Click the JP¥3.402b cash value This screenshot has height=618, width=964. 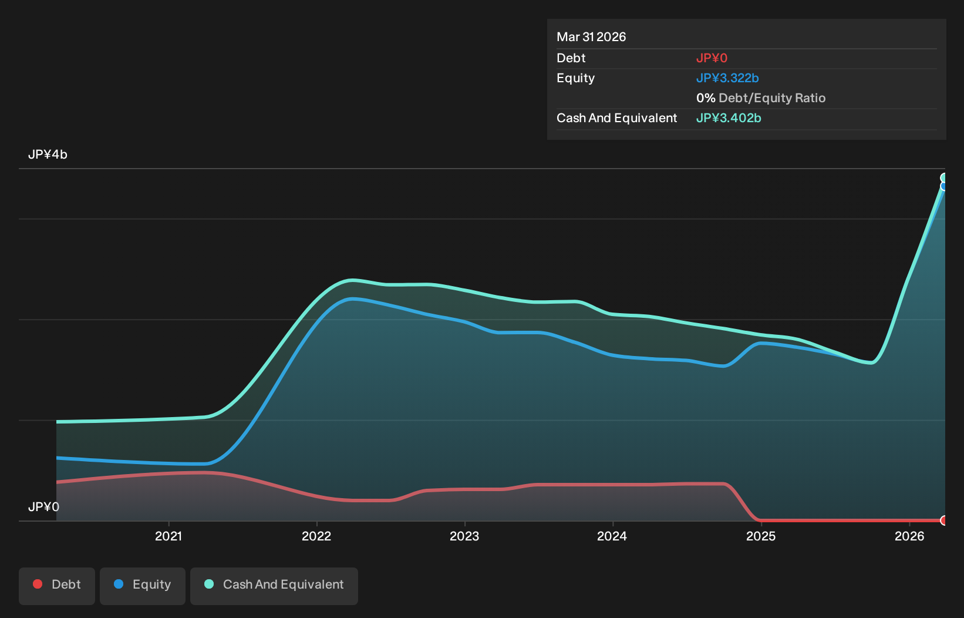point(729,117)
